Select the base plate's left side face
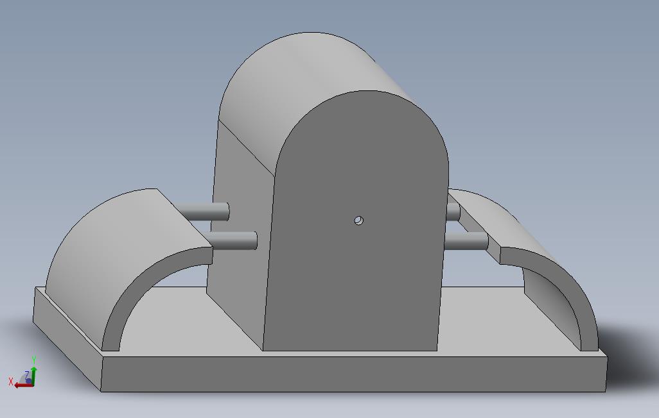Image resolution: width=659 pixels, height=418 pixels. tap(67, 339)
